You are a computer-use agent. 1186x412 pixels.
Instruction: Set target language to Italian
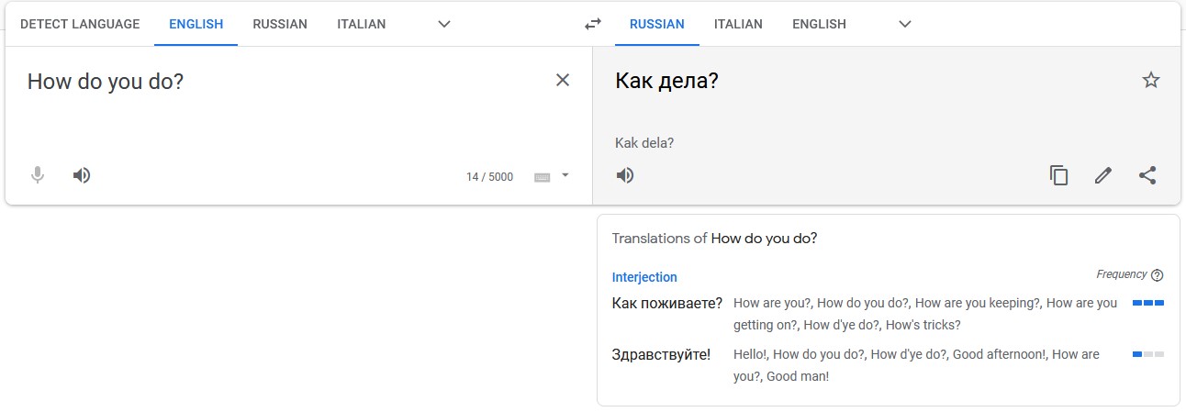point(738,25)
